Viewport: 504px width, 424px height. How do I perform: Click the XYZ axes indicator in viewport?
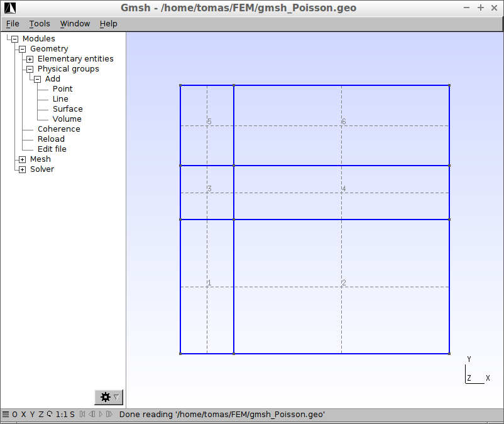click(x=478, y=370)
